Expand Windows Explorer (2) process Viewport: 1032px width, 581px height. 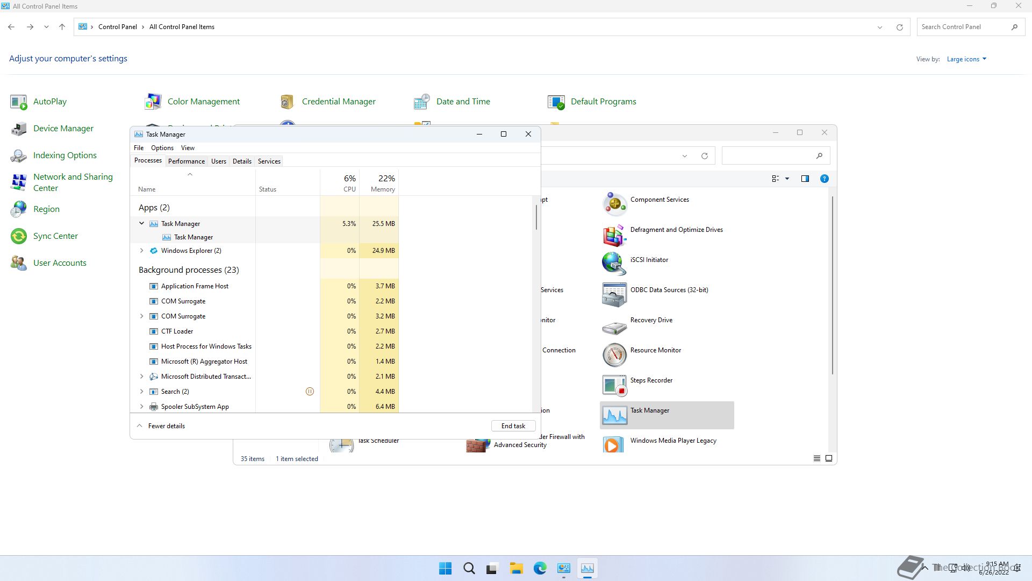(141, 251)
